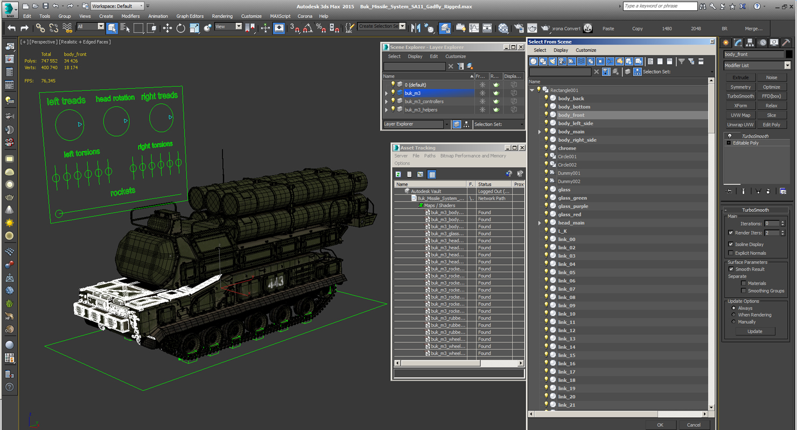The image size is (797, 430).
Task: Apply the FFD(box) modifier button
Action: coord(771,96)
